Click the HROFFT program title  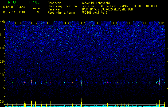click(x=17, y=2)
